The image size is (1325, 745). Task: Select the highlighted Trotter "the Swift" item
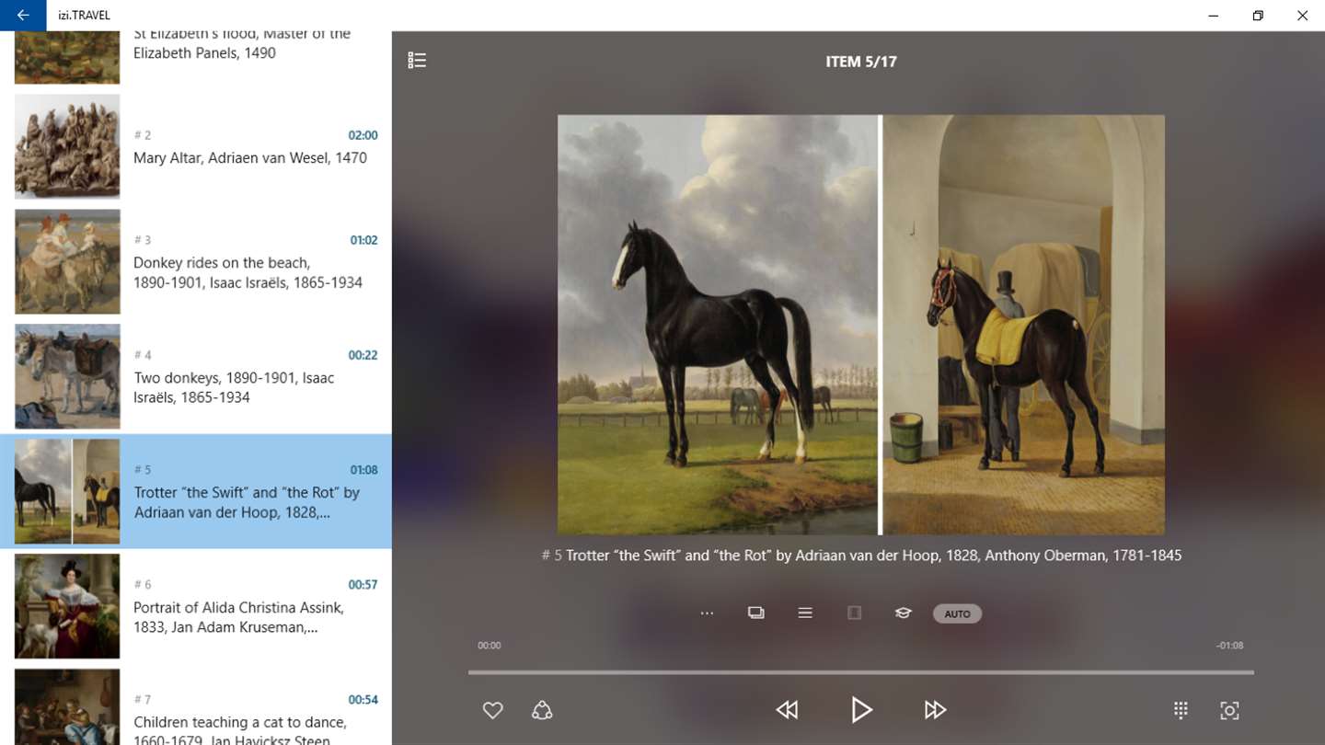click(x=196, y=491)
